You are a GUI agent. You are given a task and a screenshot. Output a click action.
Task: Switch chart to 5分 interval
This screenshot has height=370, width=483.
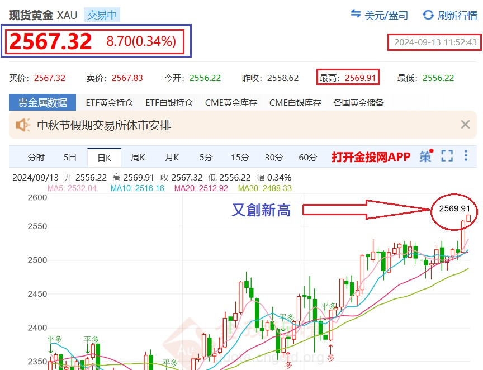pyautogui.click(x=206, y=158)
